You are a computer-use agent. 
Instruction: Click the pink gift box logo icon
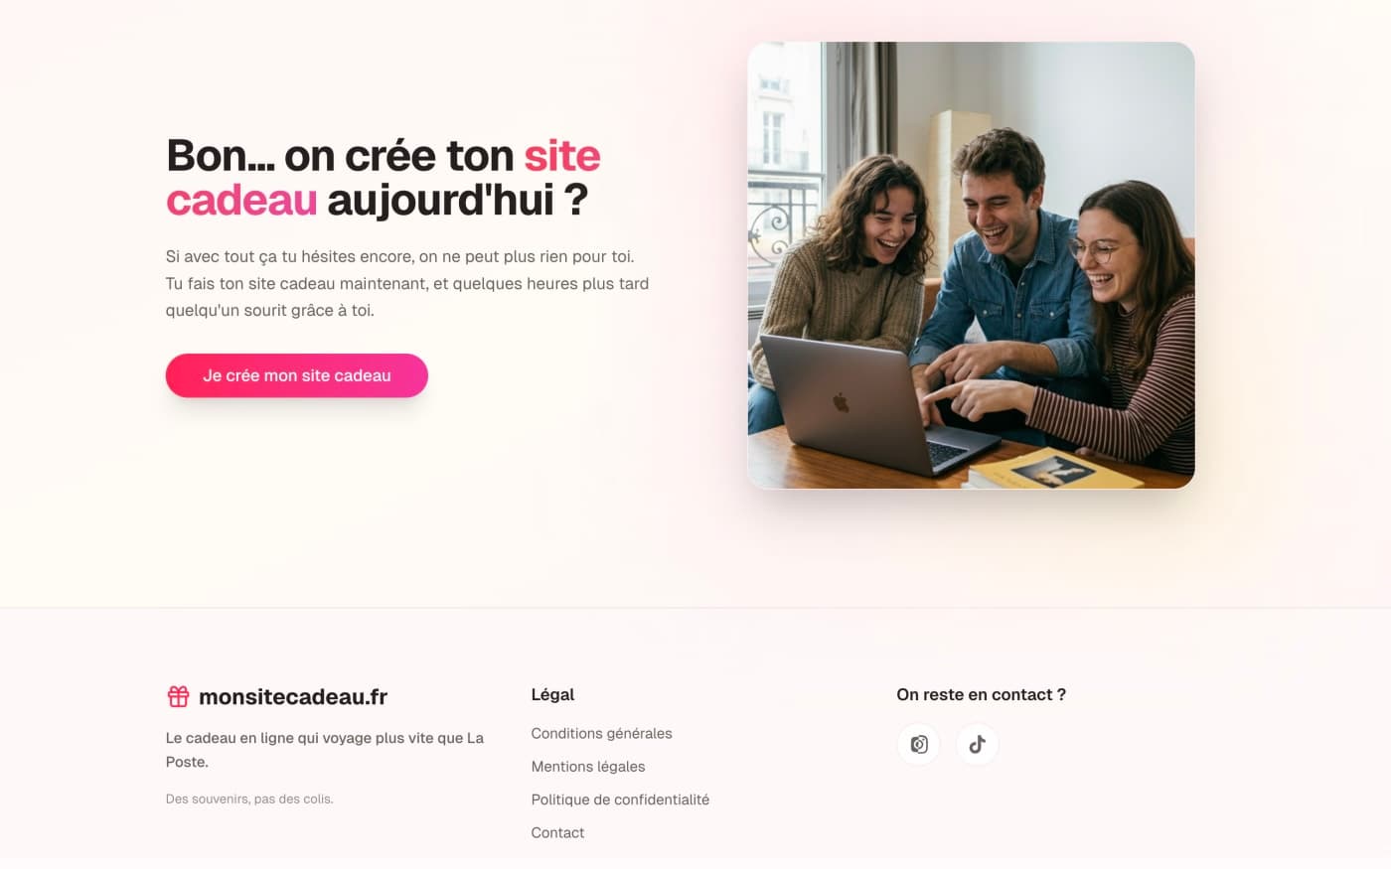pyautogui.click(x=178, y=696)
